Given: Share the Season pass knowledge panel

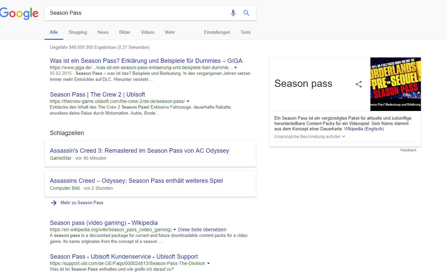Looking at the screenshot, I should 359,84.
